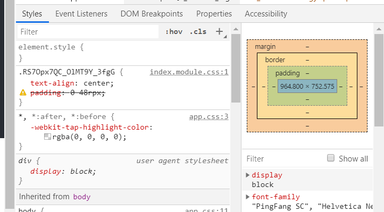
Task: Click the body link in Inherited from
Action: pos(82,197)
